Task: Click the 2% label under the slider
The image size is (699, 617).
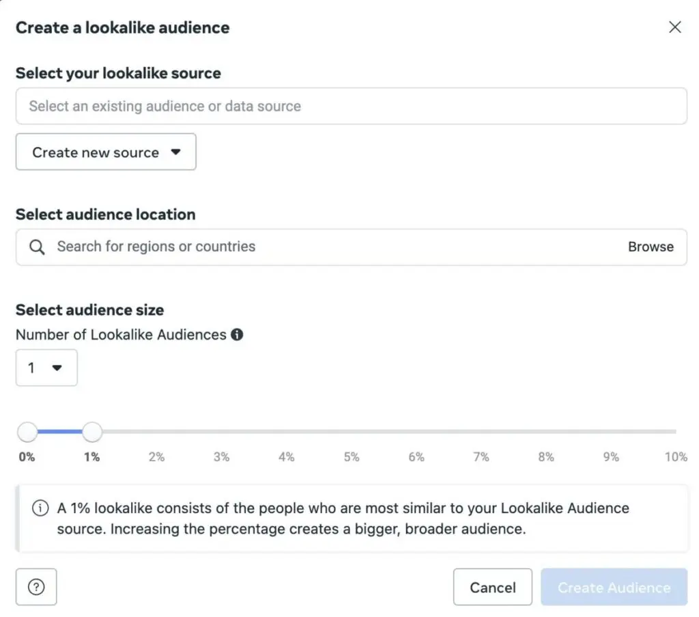Action: (157, 457)
